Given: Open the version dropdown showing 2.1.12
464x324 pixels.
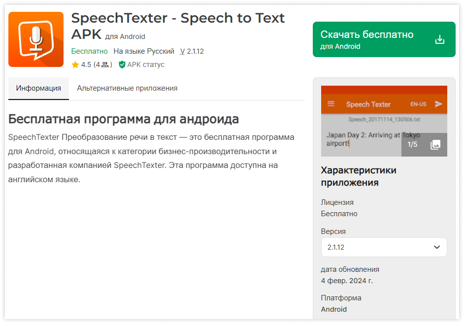Looking at the screenshot, I should [x=384, y=247].
